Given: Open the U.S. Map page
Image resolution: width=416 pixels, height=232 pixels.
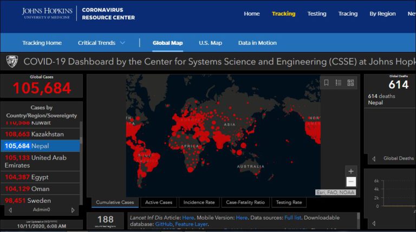Looking at the screenshot, I should [210, 43].
